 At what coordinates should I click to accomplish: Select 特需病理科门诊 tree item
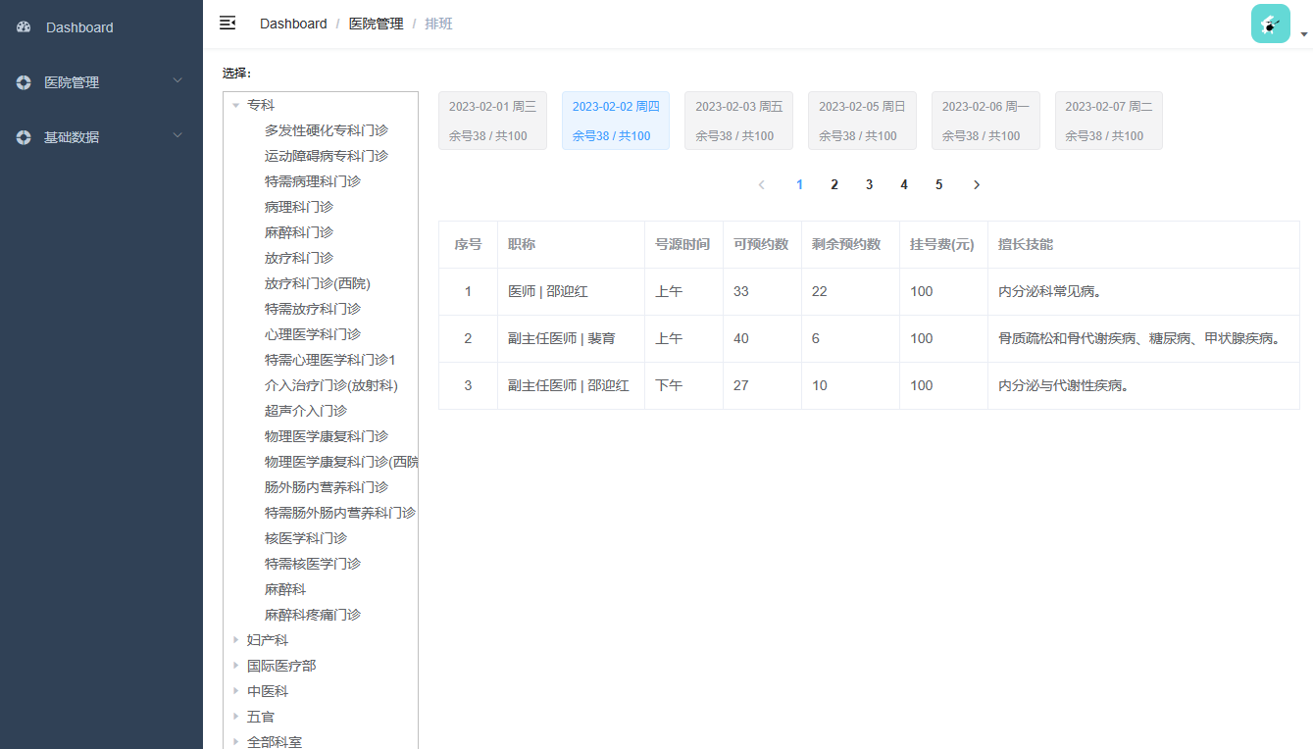(313, 181)
